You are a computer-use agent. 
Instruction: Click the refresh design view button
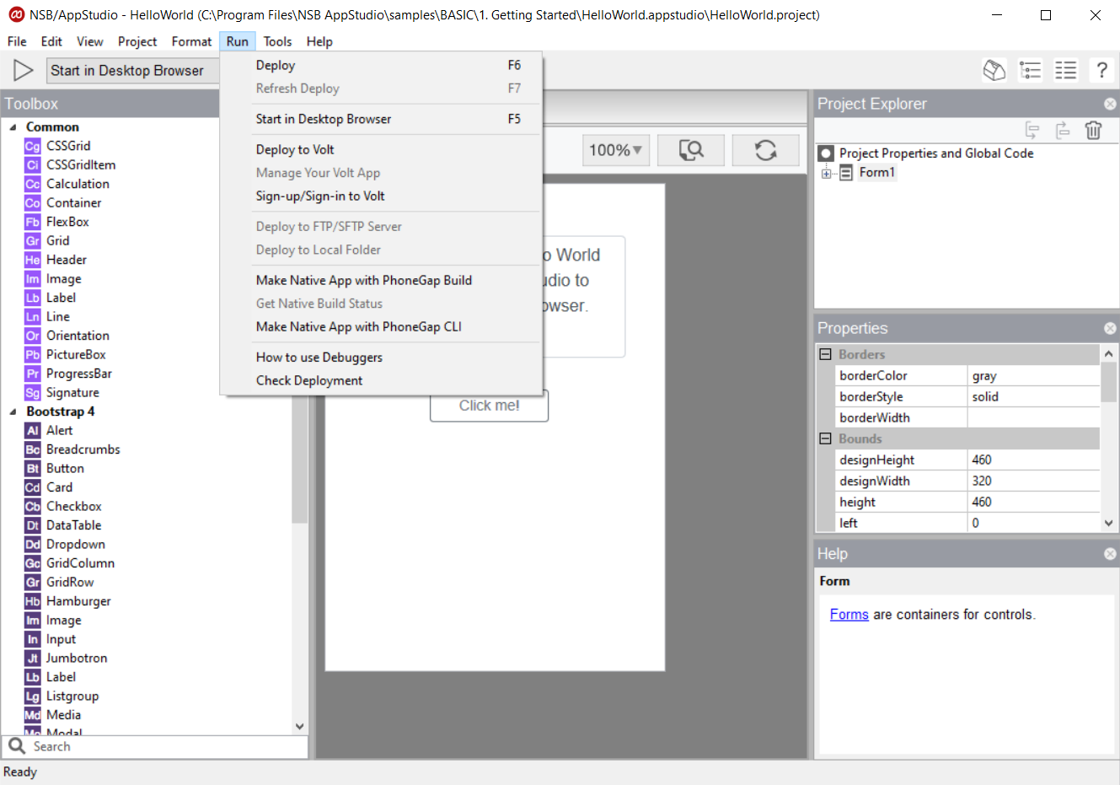click(765, 150)
